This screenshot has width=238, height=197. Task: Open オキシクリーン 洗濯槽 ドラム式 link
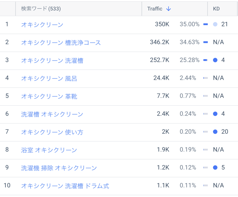click(65, 186)
